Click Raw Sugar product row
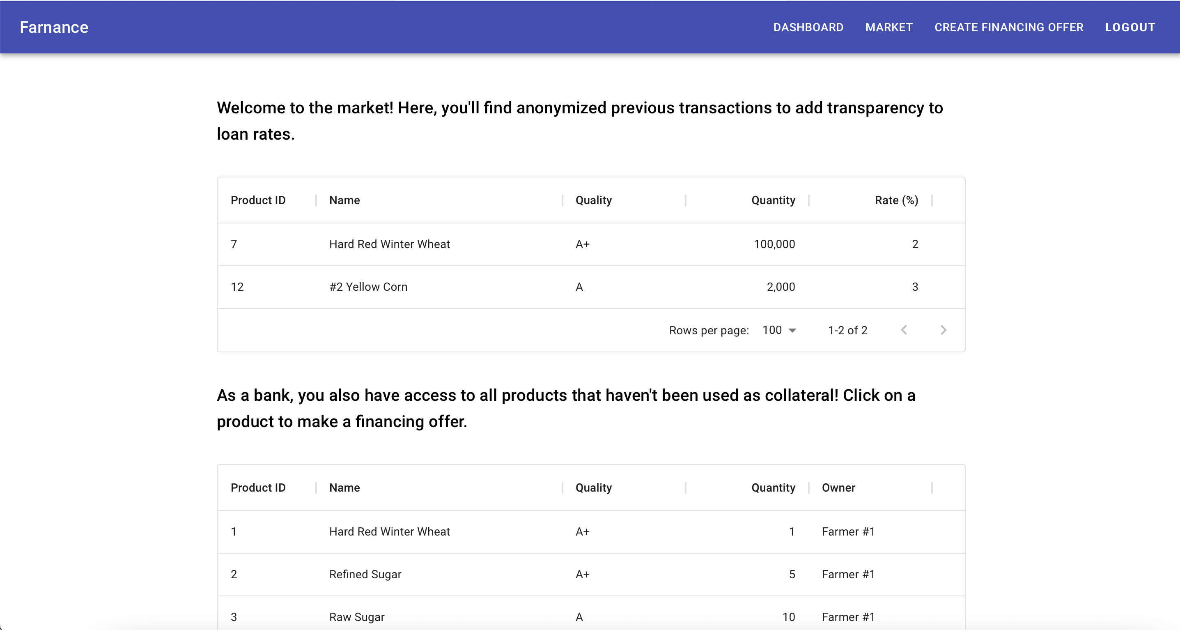This screenshot has width=1180, height=630. [357, 617]
